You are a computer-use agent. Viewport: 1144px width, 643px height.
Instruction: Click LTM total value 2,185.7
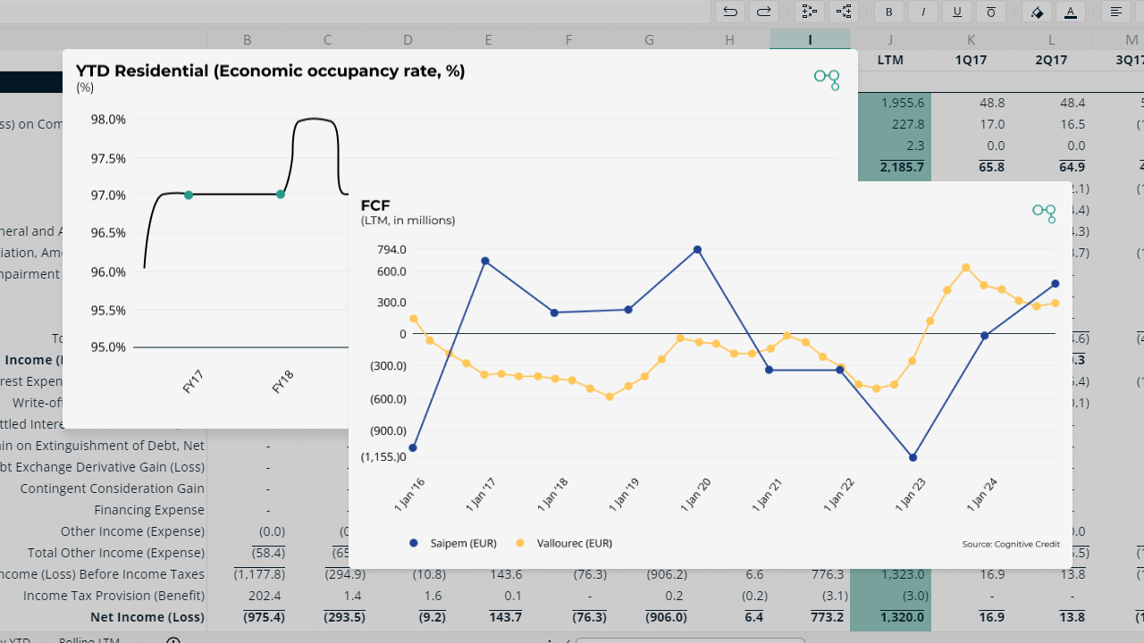pos(902,167)
